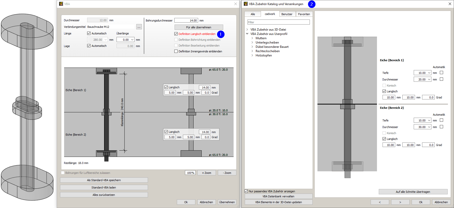Expand the Muttern tree node
The height and width of the screenshot is (208, 454).
click(252, 38)
